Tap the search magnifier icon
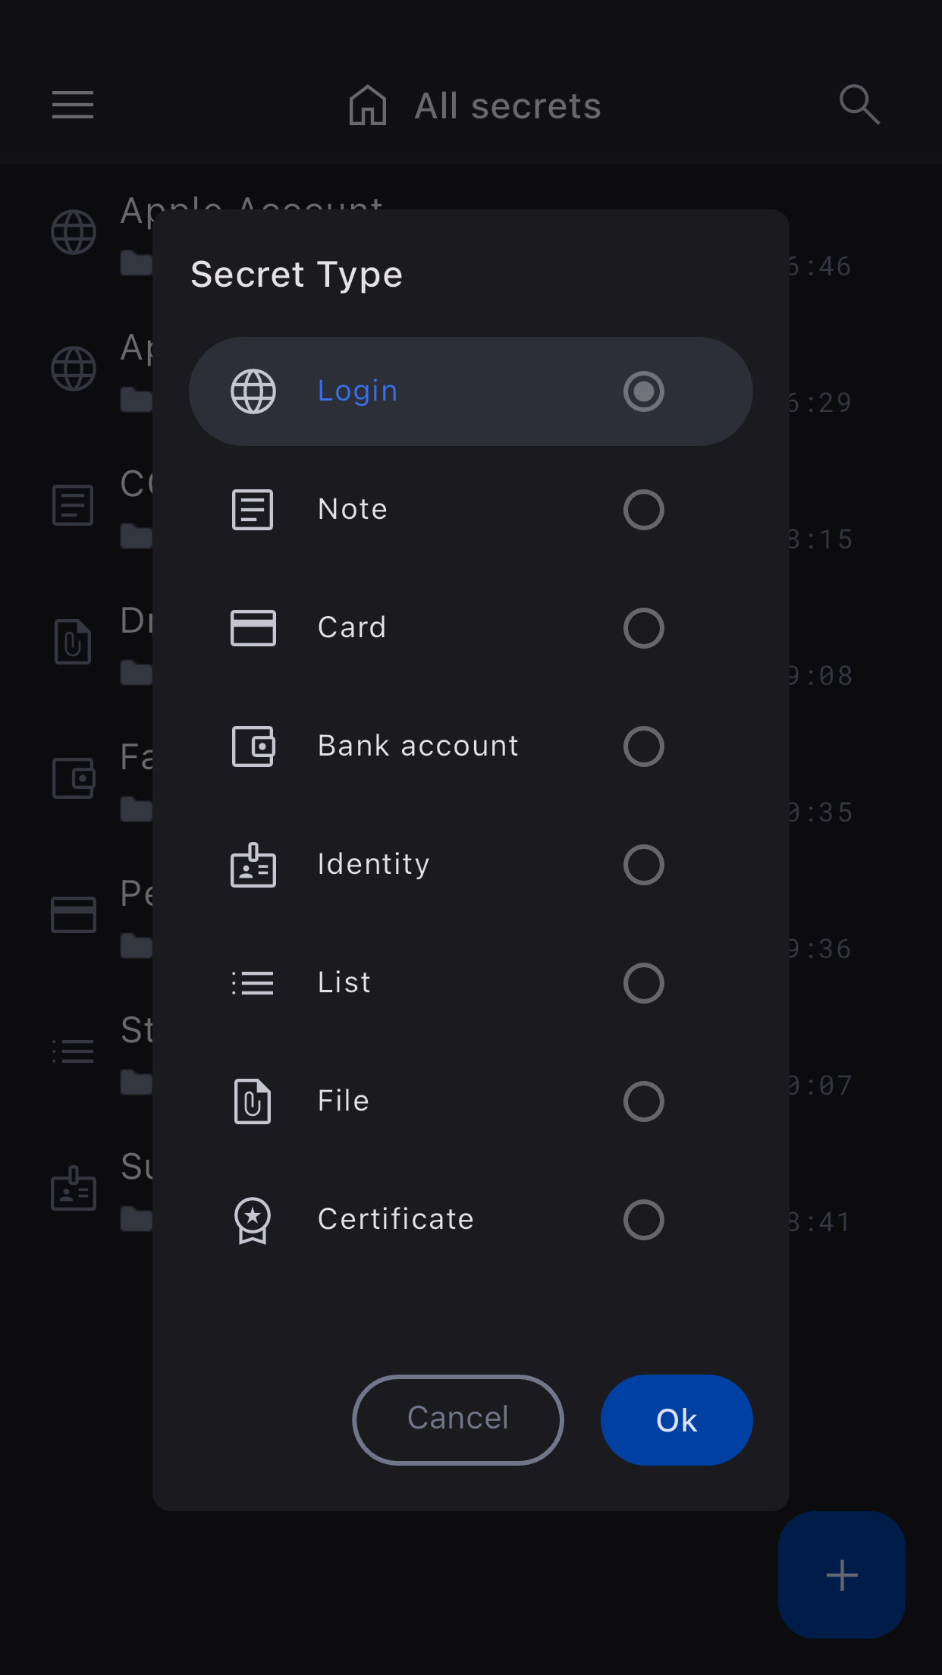The image size is (942, 1675). tap(859, 104)
